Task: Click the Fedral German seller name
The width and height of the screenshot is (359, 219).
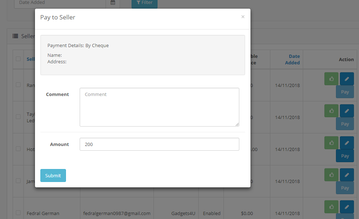Action: [x=43, y=213]
